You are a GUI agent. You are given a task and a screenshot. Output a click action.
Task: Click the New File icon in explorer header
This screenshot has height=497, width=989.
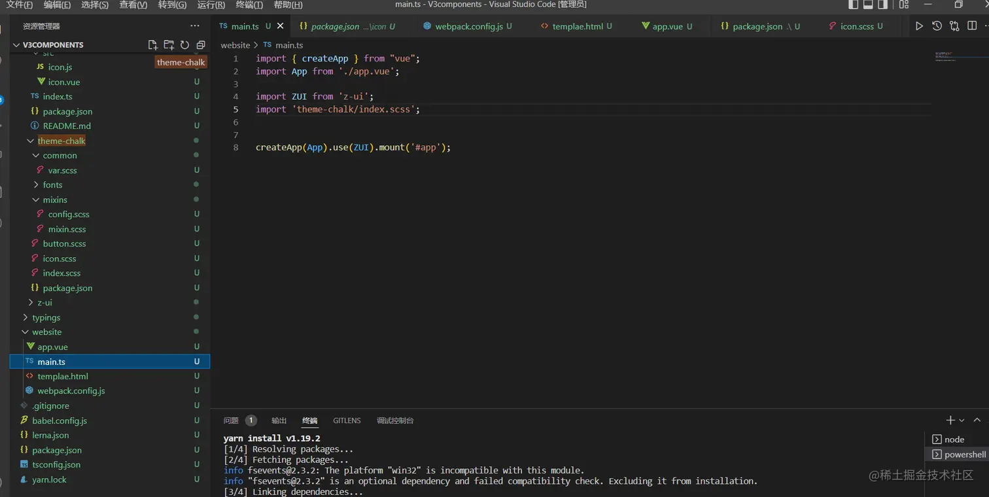point(152,45)
